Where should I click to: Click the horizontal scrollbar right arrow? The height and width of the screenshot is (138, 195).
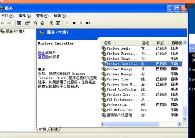(x=180, y=124)
